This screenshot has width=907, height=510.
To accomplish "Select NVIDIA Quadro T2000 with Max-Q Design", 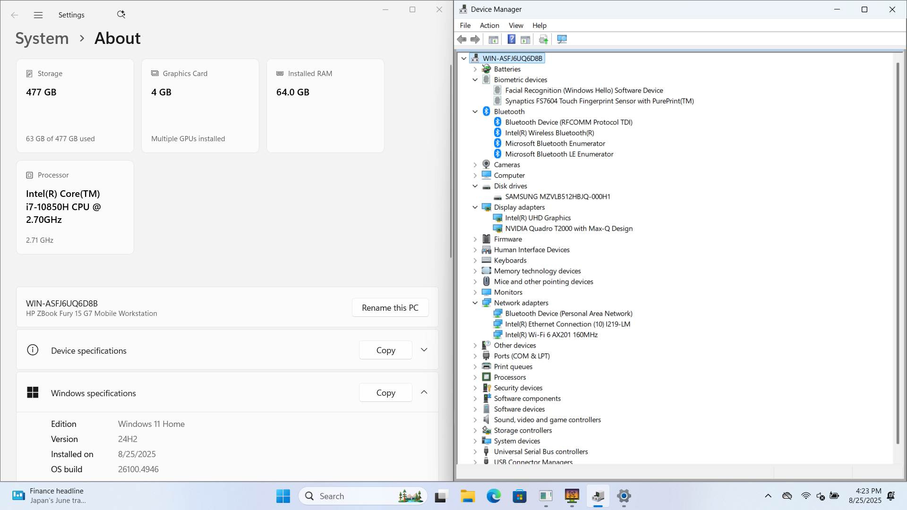I will pos(569,229).
